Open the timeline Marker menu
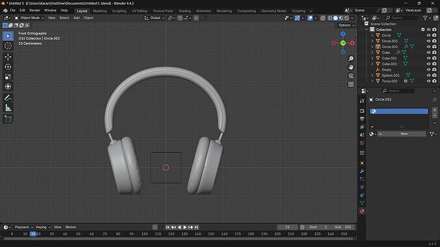440x247 pixels. [x=71, y=227]
